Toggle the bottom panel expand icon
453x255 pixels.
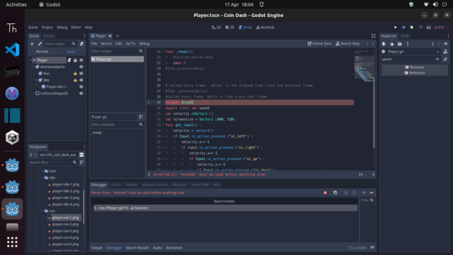(x=372, y=248)
